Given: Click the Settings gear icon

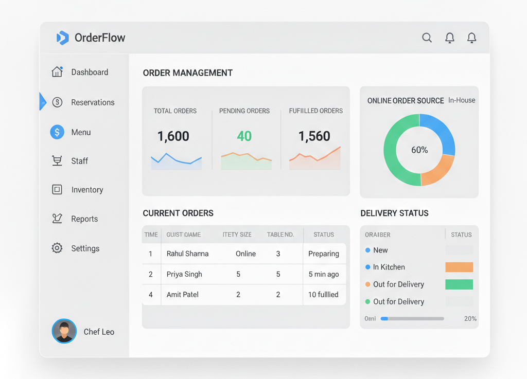Looking at the screenshot, I should point(57,248).
